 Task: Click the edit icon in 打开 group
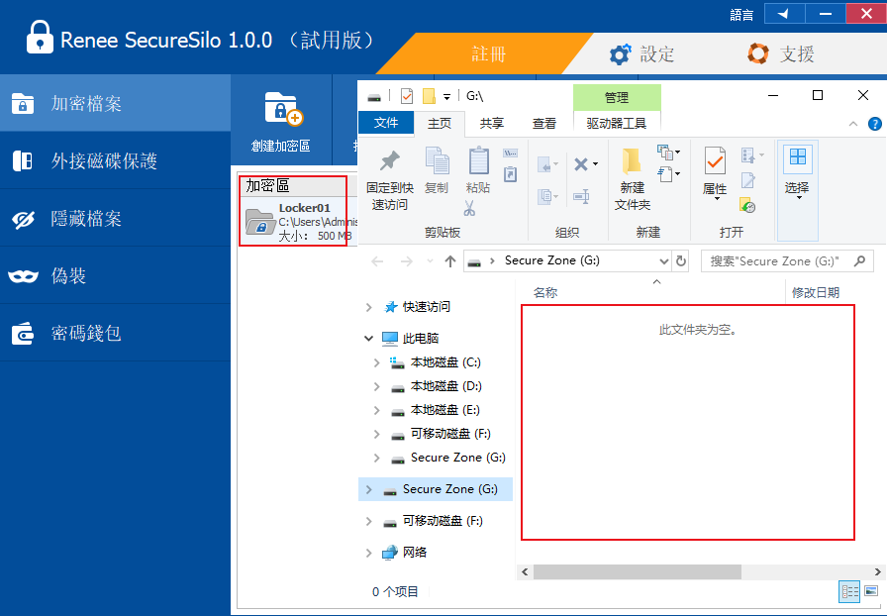pos(748,180)
